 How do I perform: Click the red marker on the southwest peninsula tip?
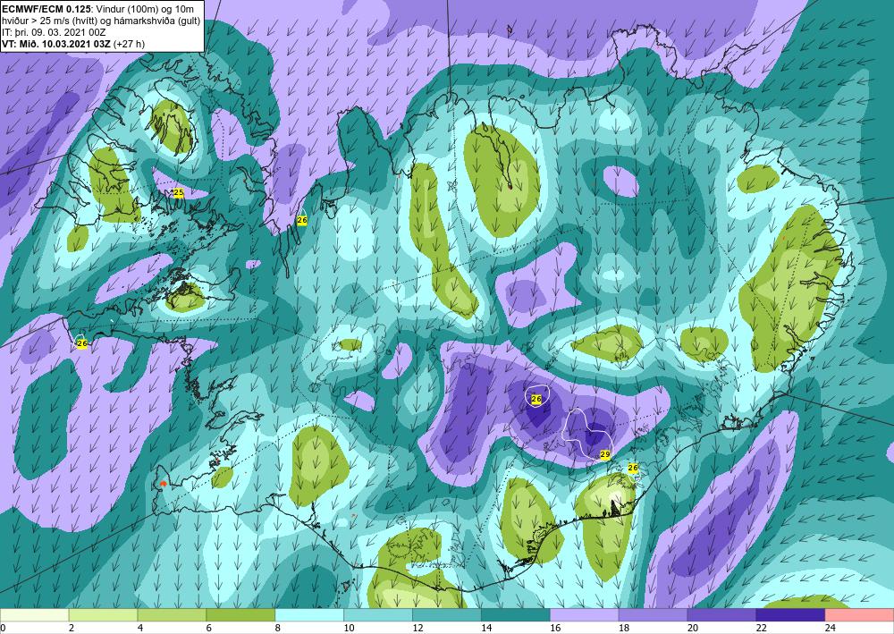pos(163,484)
